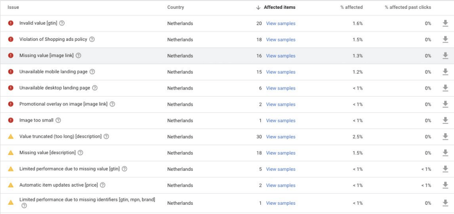Download Violation of Shopping ads policy items

[445, 39]
